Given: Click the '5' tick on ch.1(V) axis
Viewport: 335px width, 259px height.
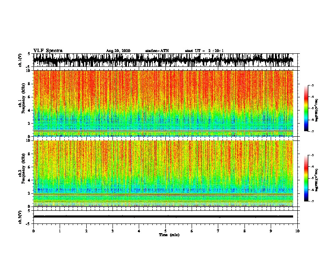Looking at the screenshot, I should (x=29, y=54).
